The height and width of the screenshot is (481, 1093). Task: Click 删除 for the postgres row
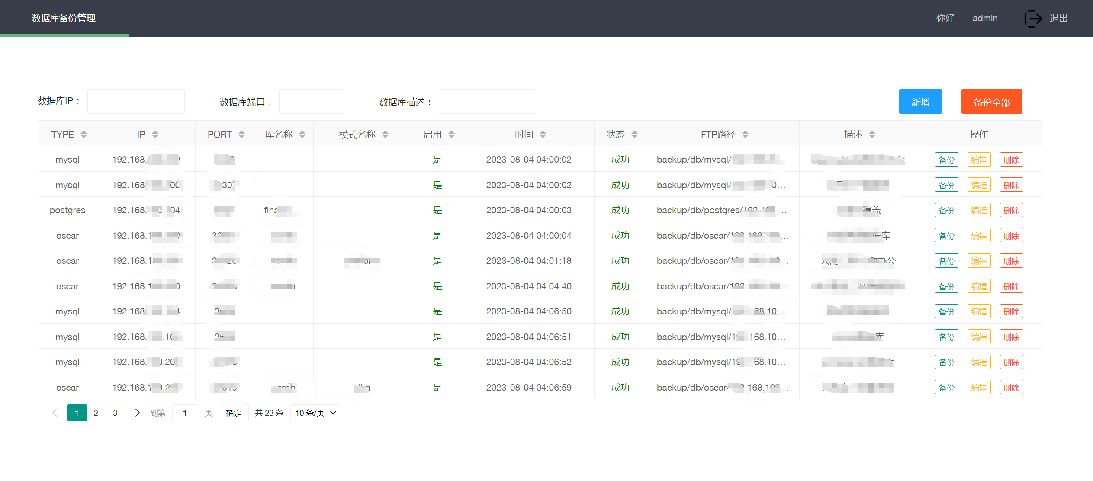[x=1012, y=210]
